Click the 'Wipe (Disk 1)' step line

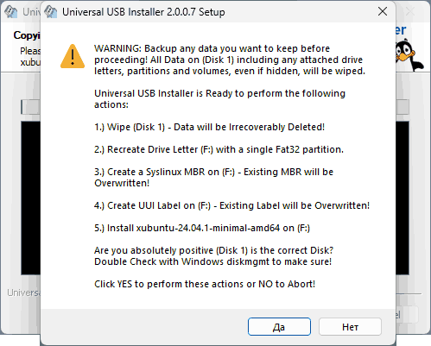click(x=209, y=127)
